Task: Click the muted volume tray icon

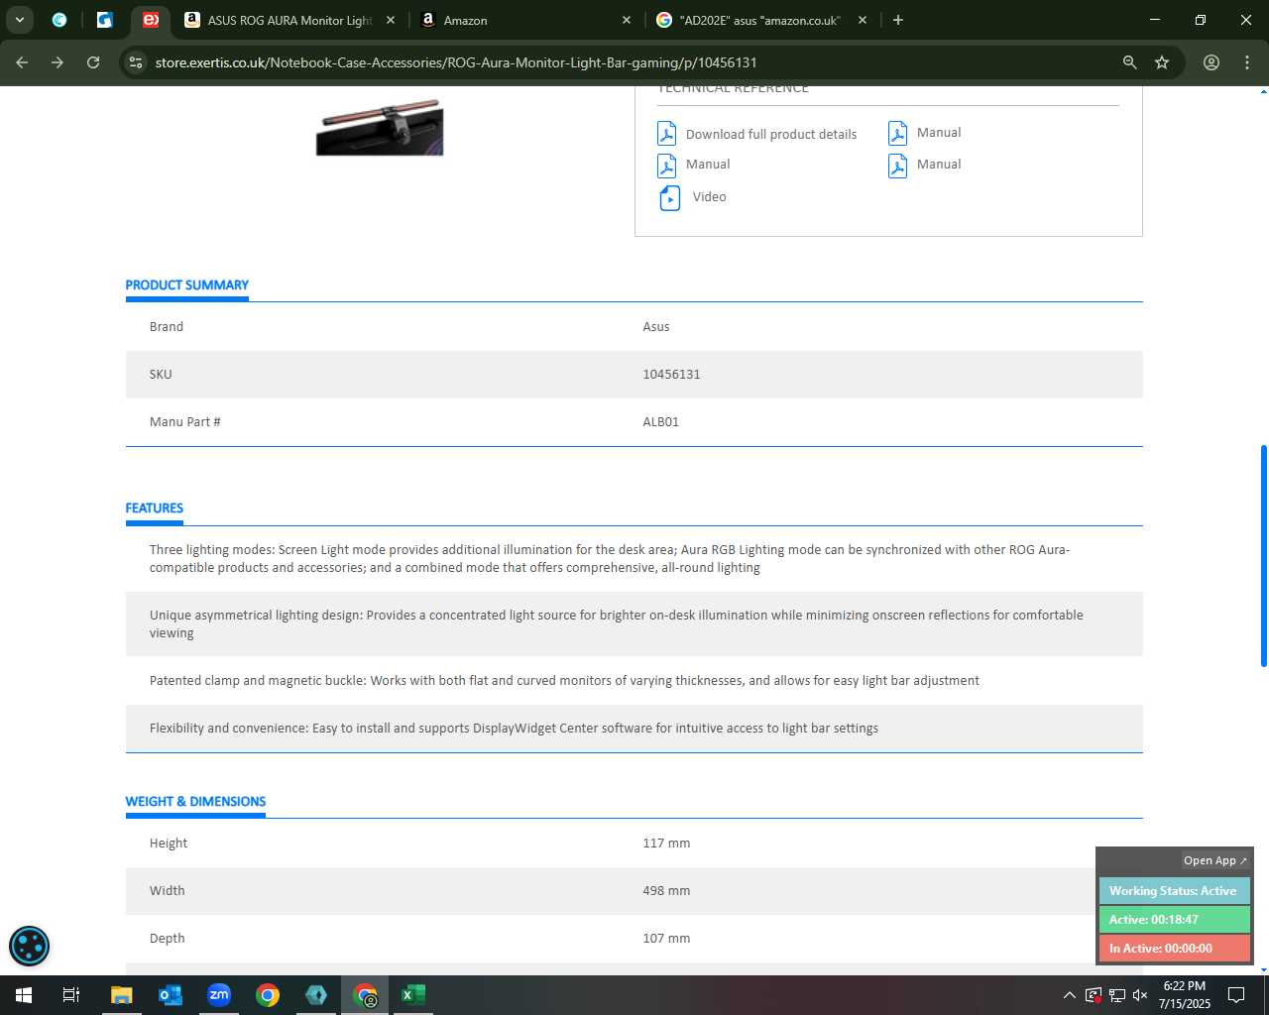Action: (x=1140, y=995)
